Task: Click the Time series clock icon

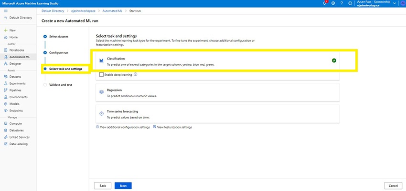Action: (101, 113)
